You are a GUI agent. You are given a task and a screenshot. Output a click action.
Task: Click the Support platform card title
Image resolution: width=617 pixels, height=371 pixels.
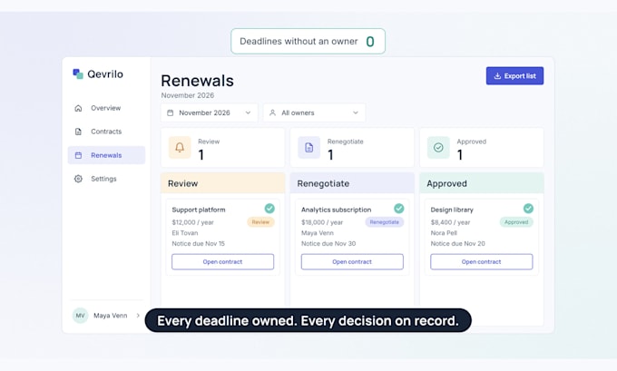199,210
